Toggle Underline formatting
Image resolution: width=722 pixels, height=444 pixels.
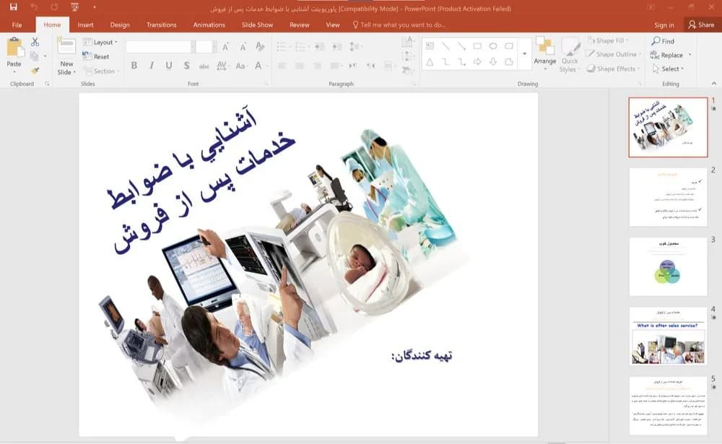pyautogui.click(x=169, y=66)
